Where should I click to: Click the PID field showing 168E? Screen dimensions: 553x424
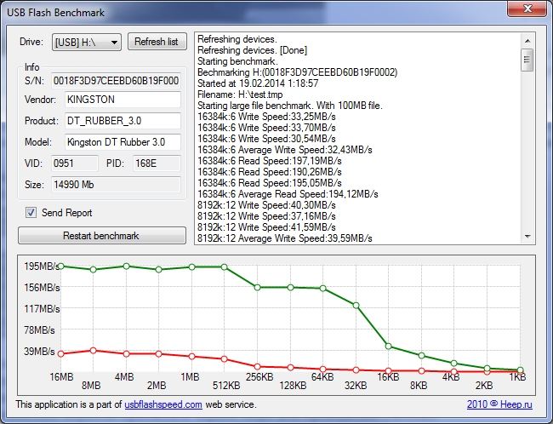[157, 163]
